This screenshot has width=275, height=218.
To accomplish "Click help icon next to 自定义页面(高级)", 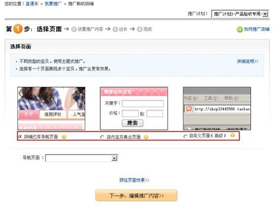I will [233, 135].
